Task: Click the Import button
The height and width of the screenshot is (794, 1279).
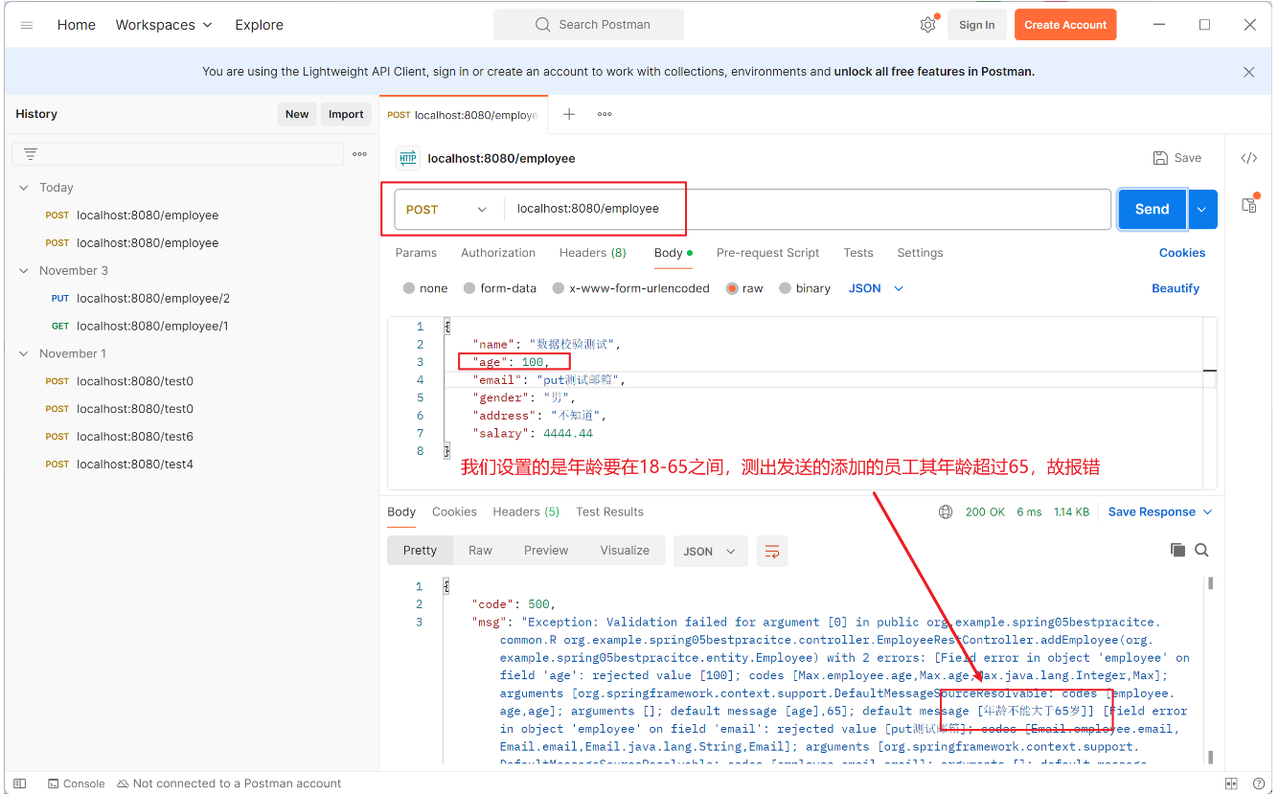Action: tap(346, 114)
